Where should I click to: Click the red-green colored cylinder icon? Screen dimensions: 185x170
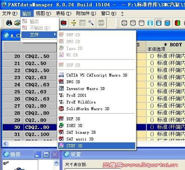[x=178, y=23]
